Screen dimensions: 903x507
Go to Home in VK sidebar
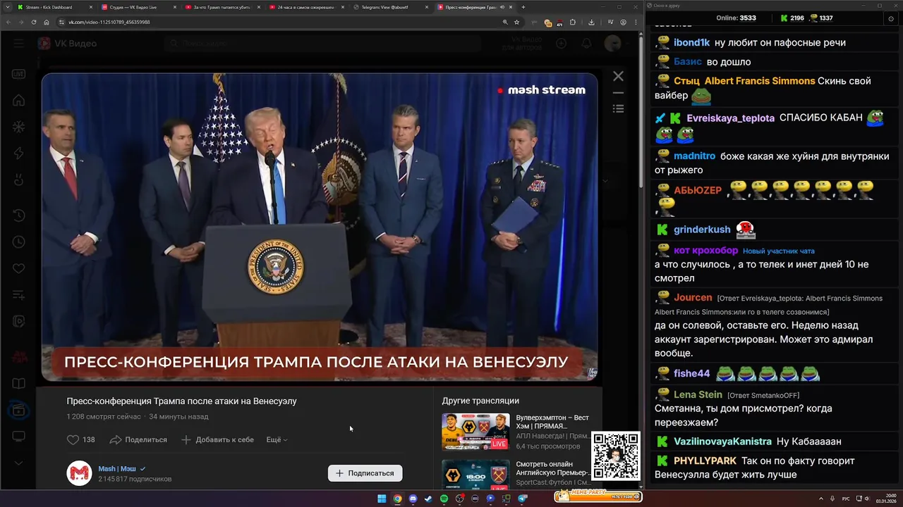pos(19,101)
